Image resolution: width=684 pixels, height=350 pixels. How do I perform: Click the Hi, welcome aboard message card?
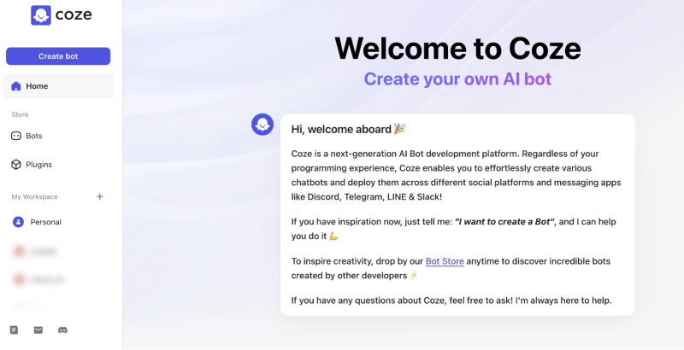pyautogui.click(x=457, y=214)
